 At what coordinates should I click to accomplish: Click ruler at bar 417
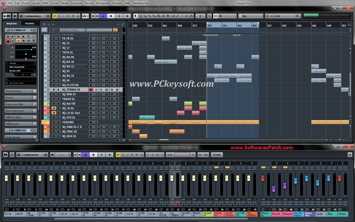pos(269,26)
